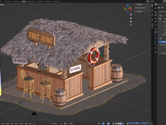The image size is (166, 125).
Task: Open the World properties tab icon
Action: [x=156, y=25]
